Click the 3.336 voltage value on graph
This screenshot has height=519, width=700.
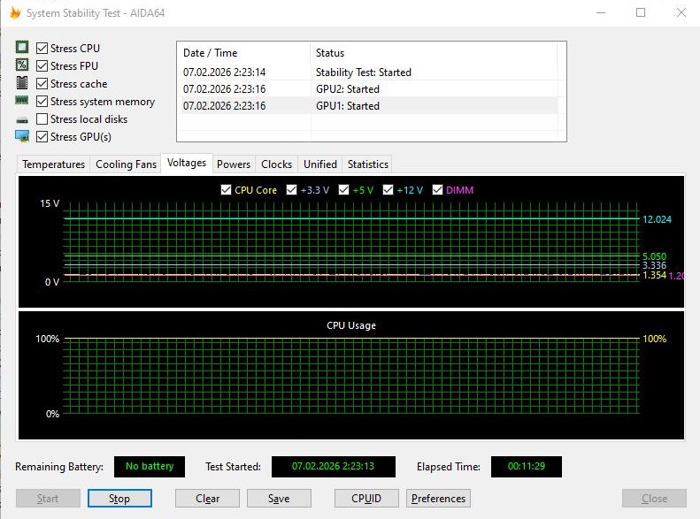click(x=655, y=265)
